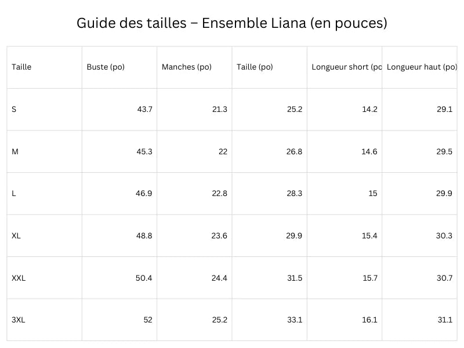Select short length 15.4 in row XL
464x348 pixels.
click(369, 236)
